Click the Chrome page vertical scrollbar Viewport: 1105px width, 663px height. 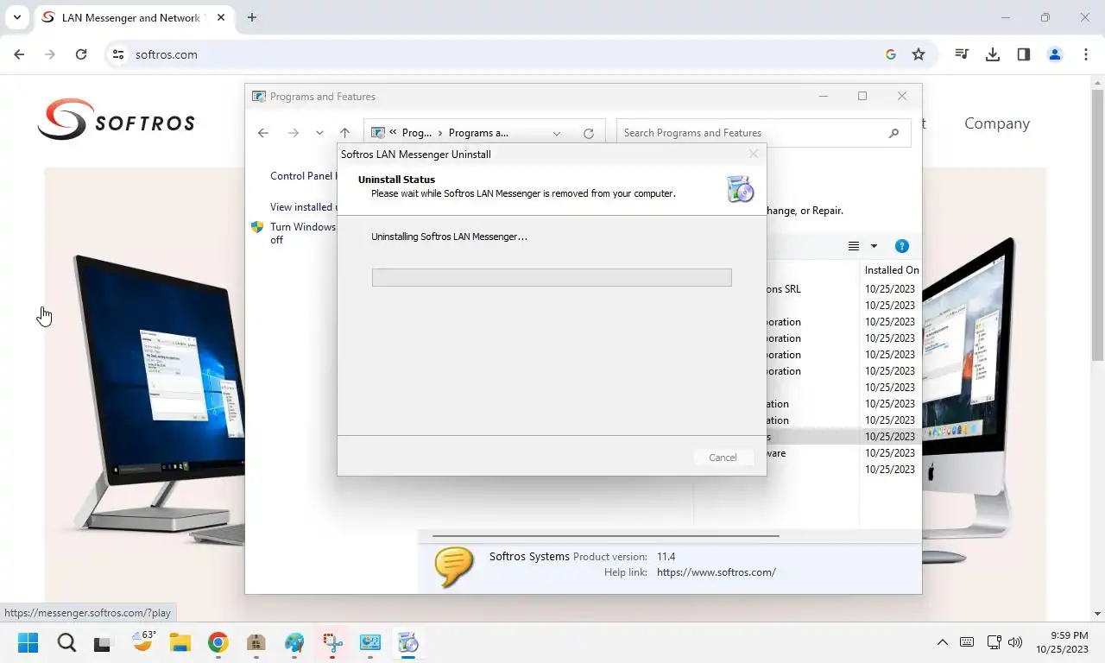pos(1097,224)
